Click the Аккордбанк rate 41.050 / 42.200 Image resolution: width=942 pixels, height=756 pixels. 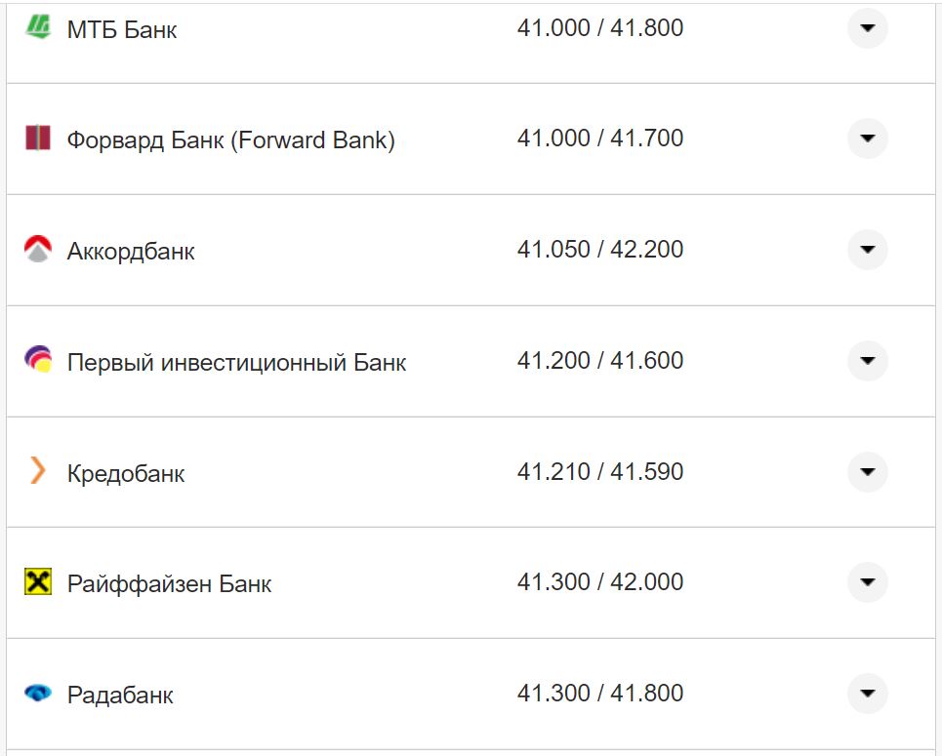(x=599, y=250)
